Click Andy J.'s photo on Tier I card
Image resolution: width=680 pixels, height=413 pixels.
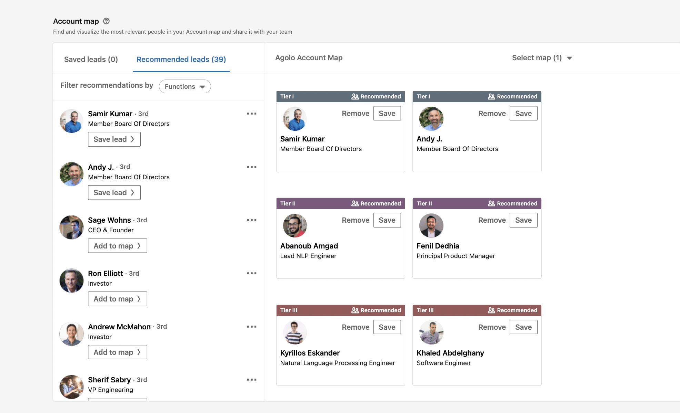click(x=431, y=119)
